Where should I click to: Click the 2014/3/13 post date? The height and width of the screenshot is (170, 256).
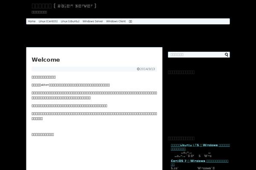pyautogui.click(x=148, y=69)
